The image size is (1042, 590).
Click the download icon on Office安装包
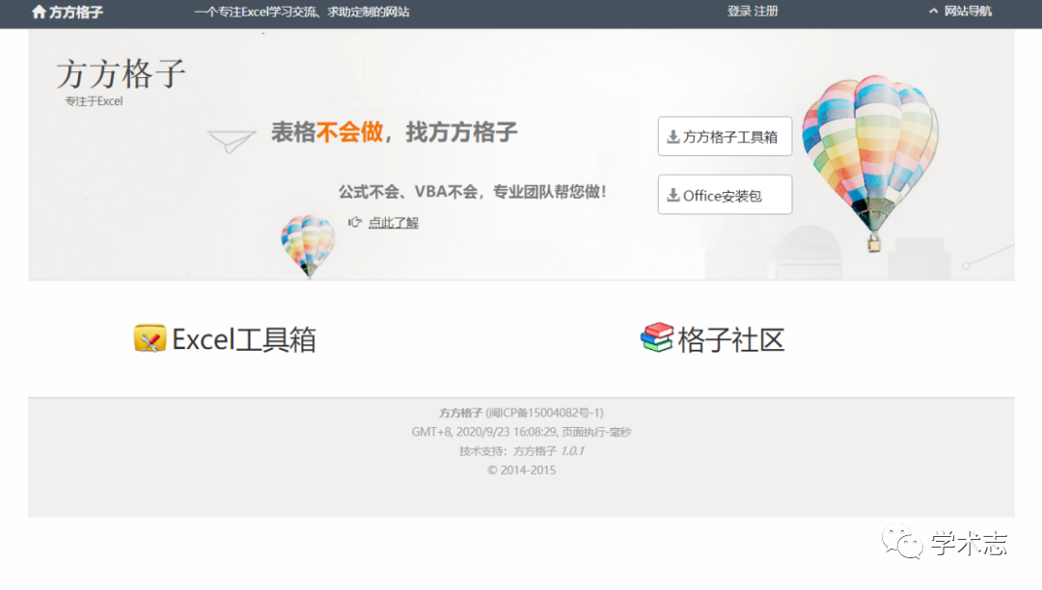[672, 196]
